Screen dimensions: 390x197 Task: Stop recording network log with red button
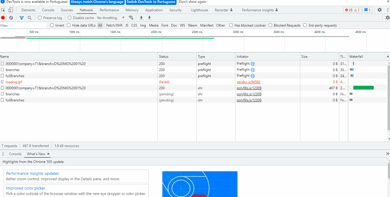(x=3, y=18)
